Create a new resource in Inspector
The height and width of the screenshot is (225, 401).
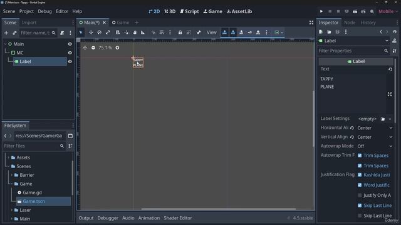pyautogui.click(x=321, y=32)
